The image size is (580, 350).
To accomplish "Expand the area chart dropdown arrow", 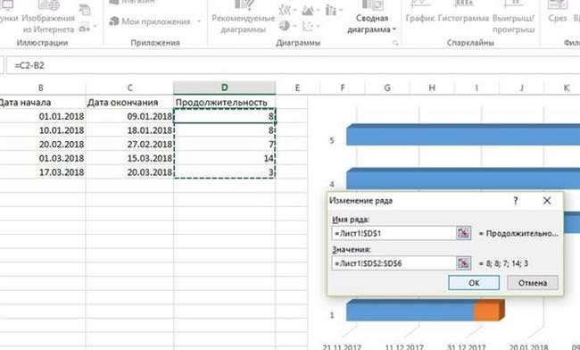I will point(319,11).
